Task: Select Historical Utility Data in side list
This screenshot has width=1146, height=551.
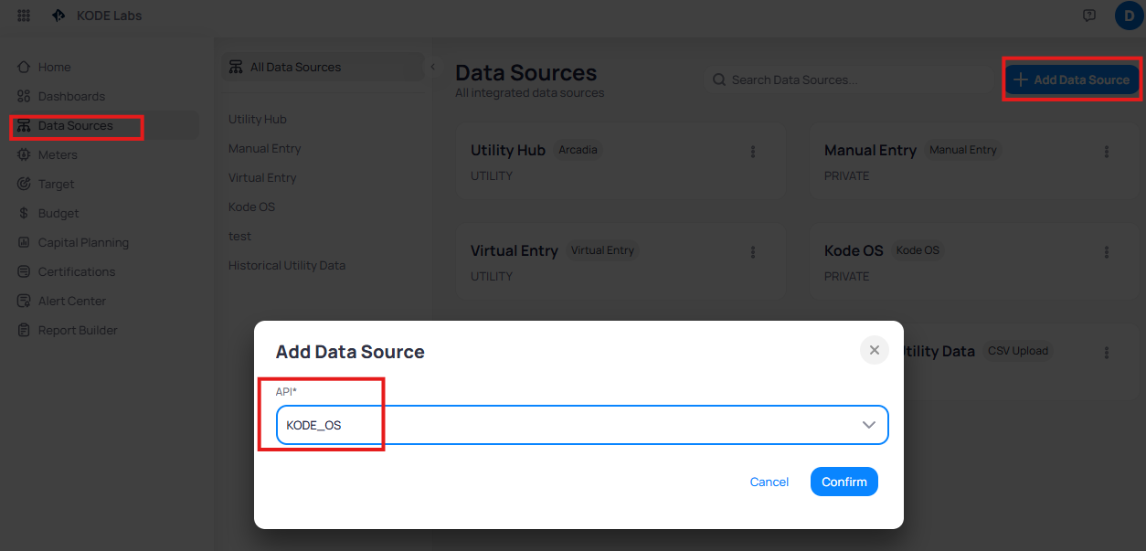Action: coord(287,265)
